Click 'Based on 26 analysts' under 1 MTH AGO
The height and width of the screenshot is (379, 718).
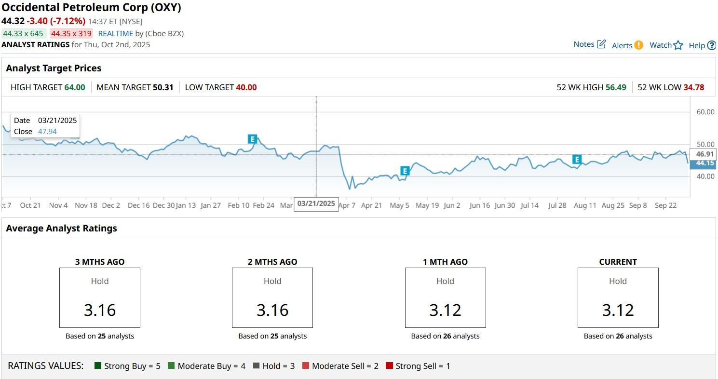coord(445,336)
